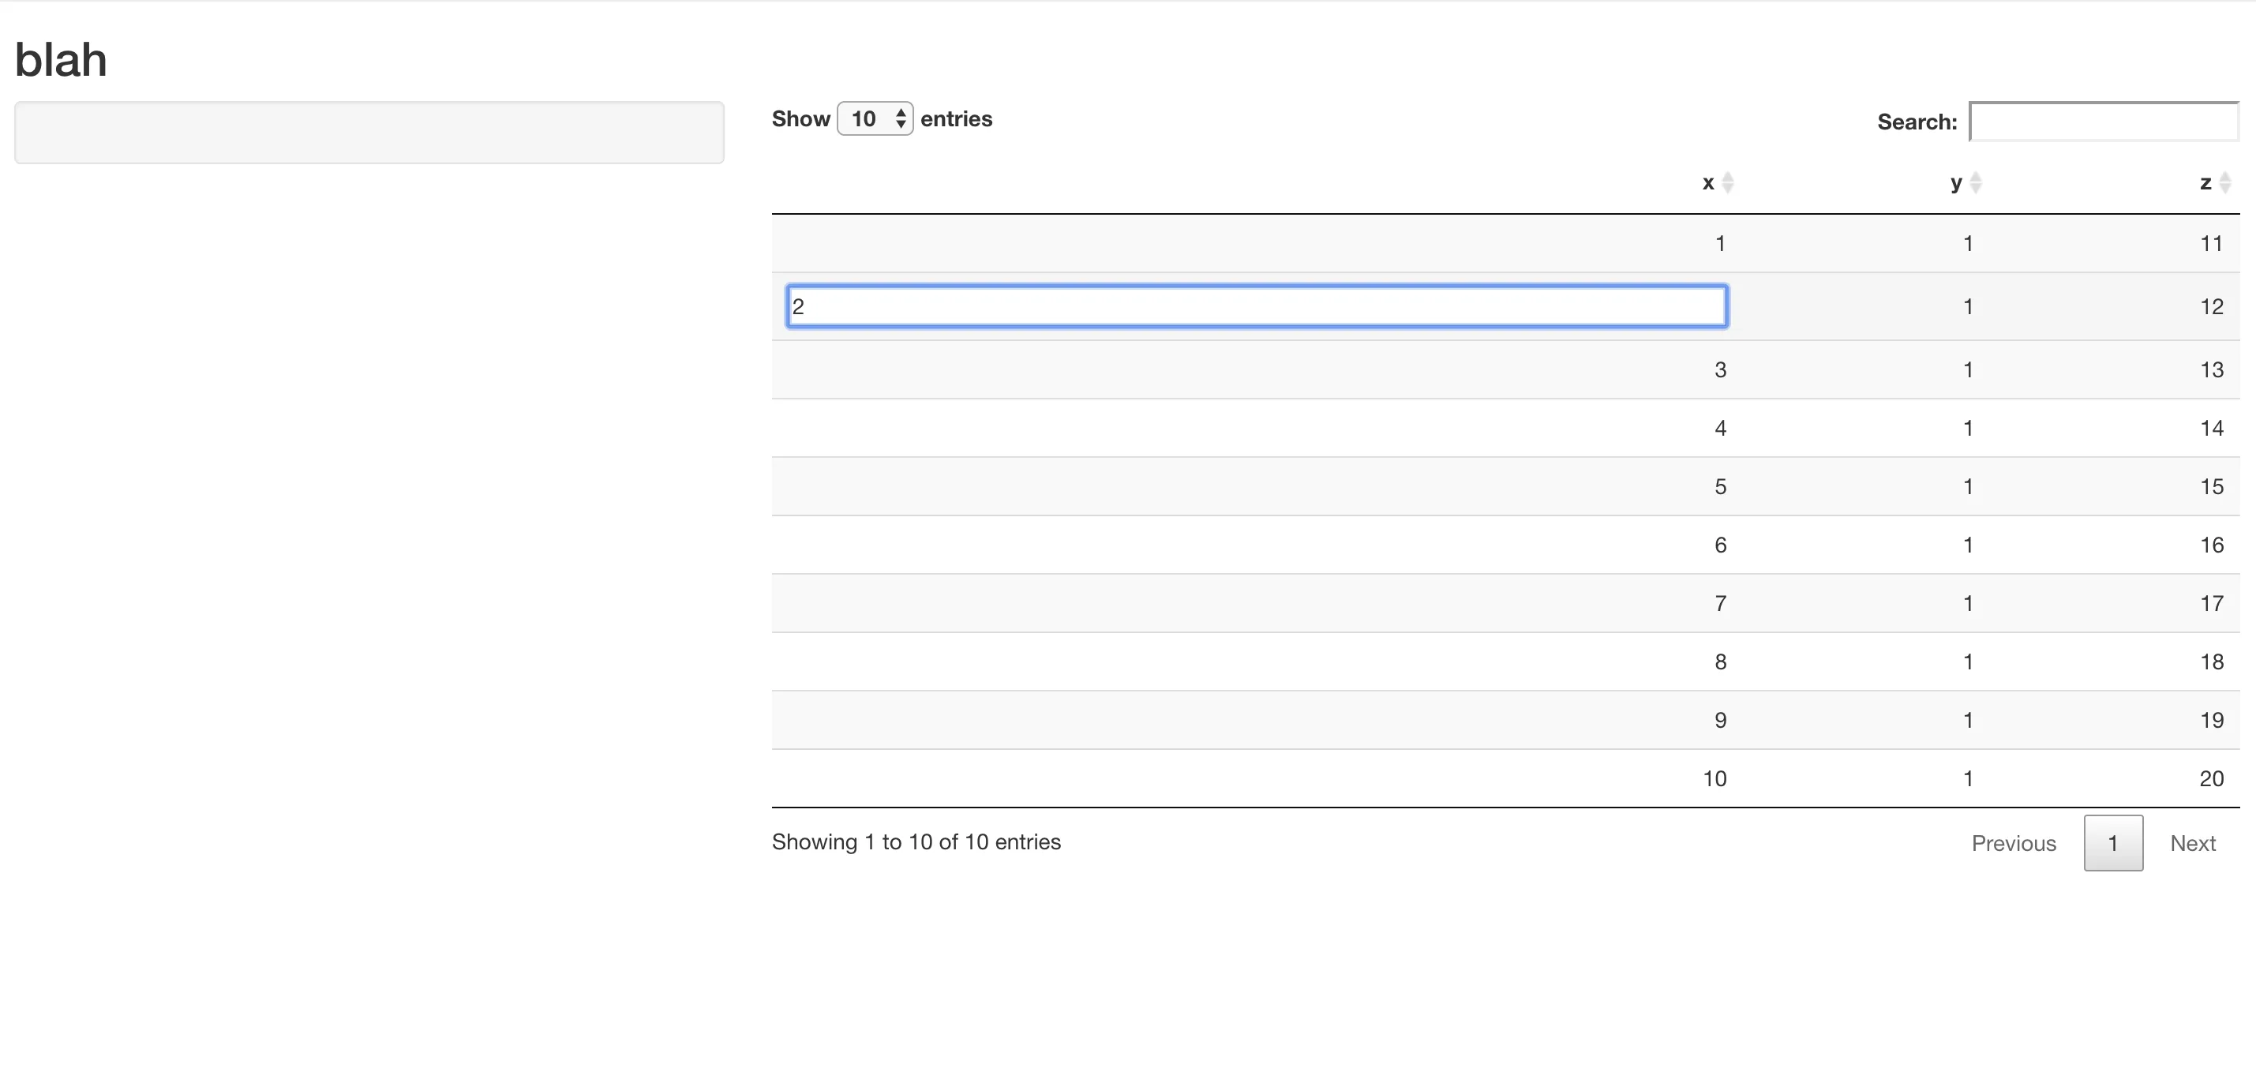Image resolution: width=2256 pixels, height=1083 pixels.
Task: Go to Previous page
Action: [2013, 843]
